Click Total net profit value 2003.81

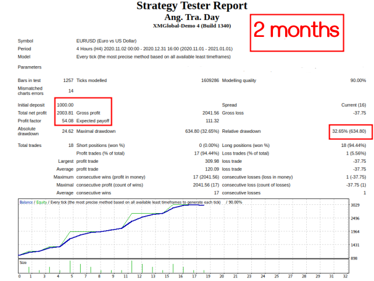(x=65, y=113)
